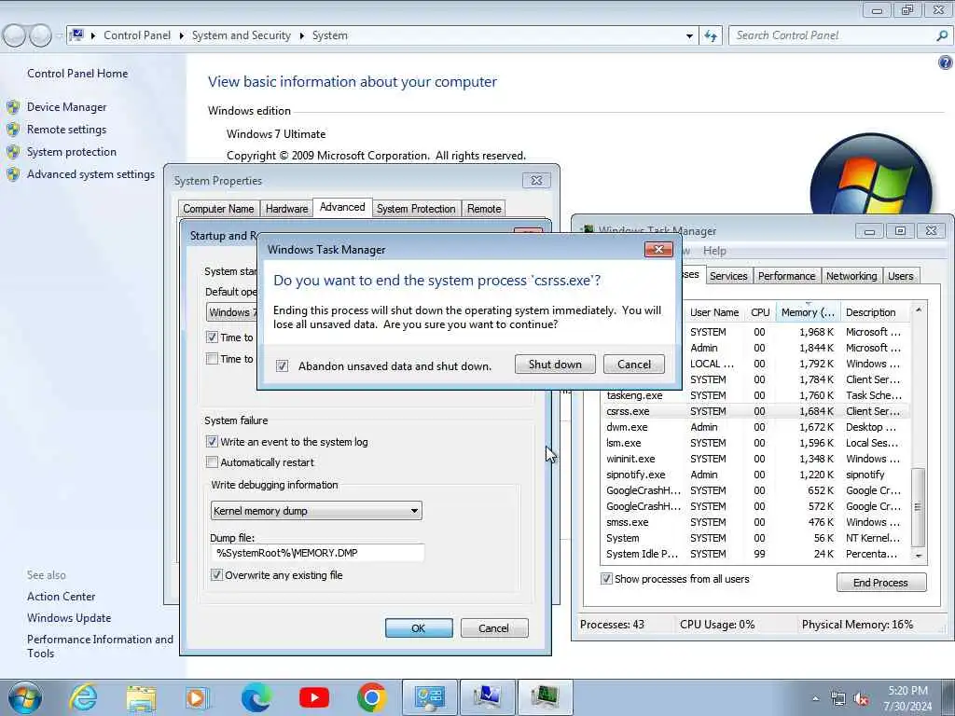
Task: Open Control Panel Home link
Action: pos(77,74)
